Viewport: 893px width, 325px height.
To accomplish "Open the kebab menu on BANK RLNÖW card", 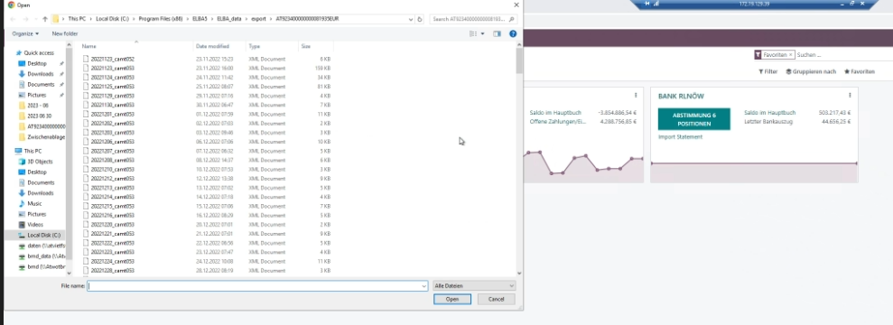I will [x=849, y=96].
